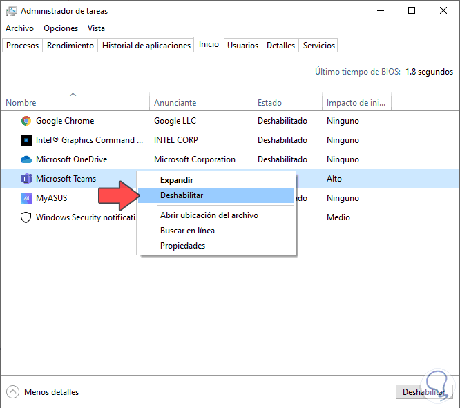This screenshot has height=408, width=460.
Task: Open the Opciones menu
Action: point(61,28)
